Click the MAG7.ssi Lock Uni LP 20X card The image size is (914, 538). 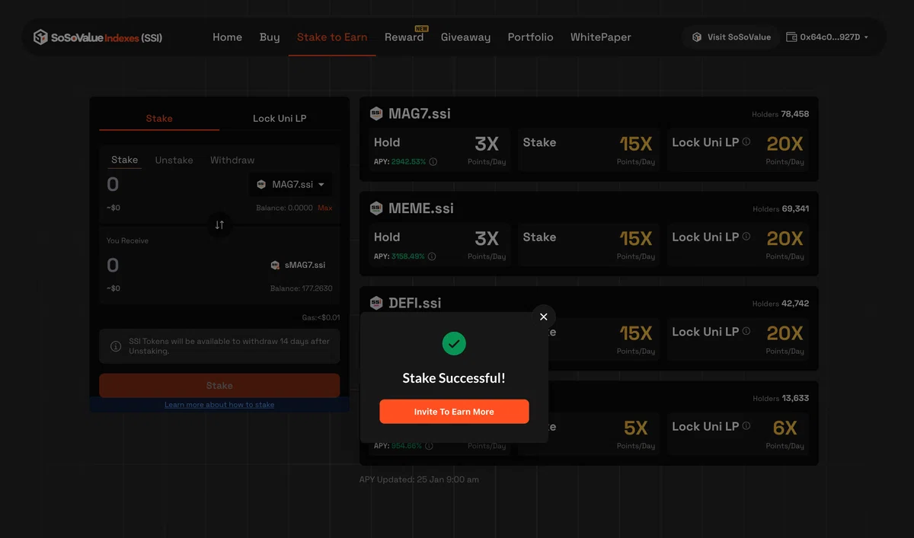738,150
